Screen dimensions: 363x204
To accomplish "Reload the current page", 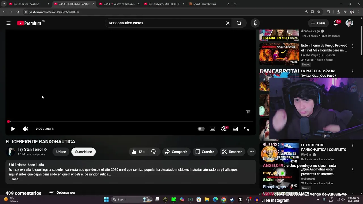I will coord(18,12).
